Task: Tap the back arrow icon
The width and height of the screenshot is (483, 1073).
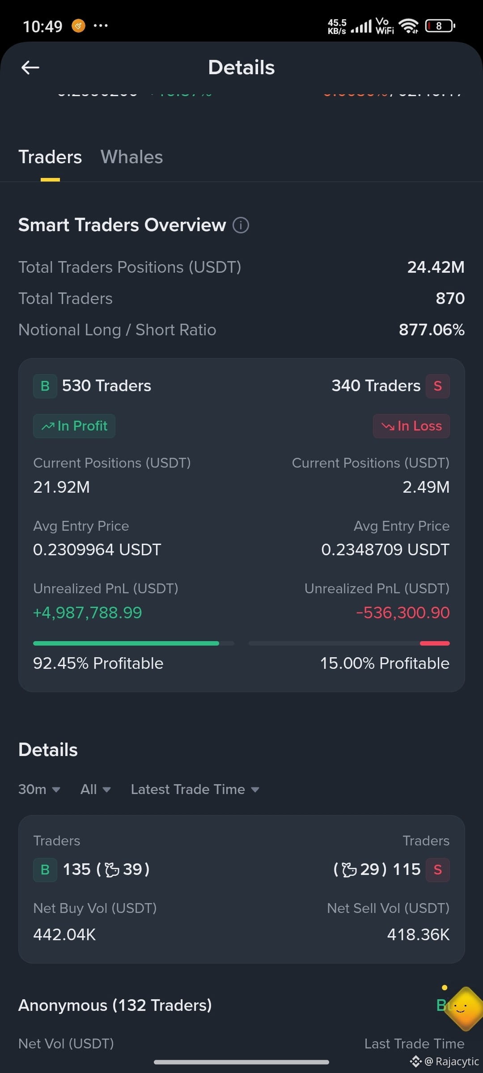Action: pos(30,68)
